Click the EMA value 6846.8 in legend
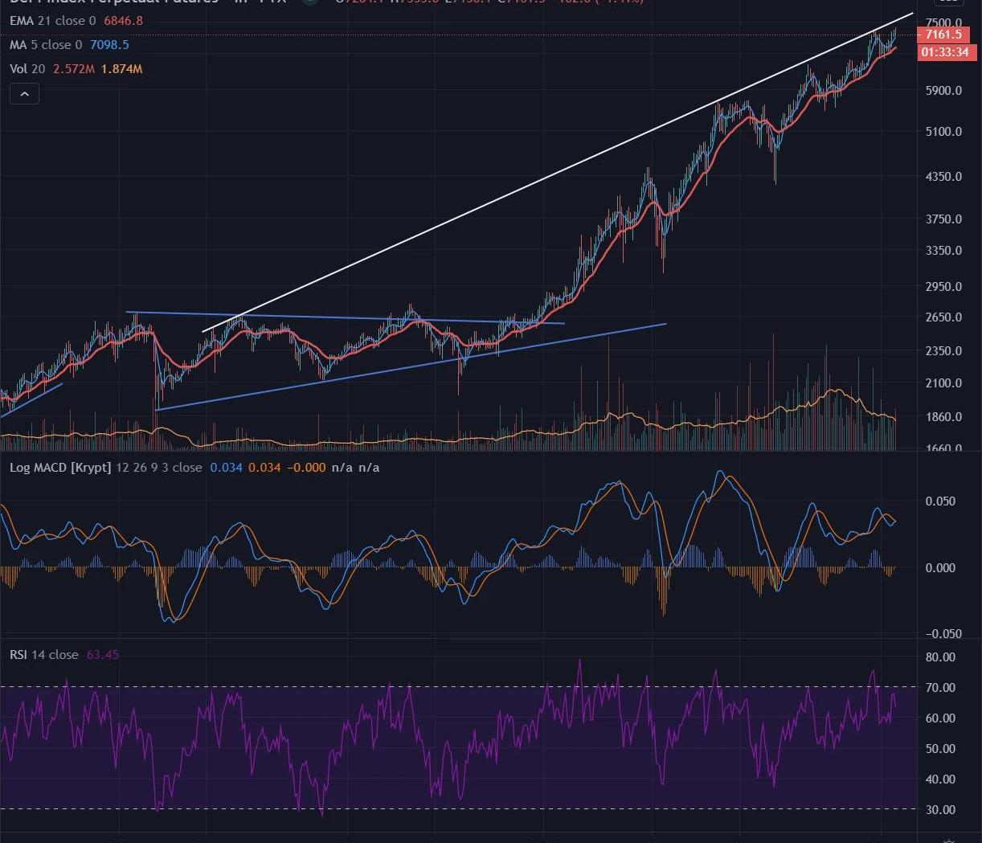The image size is (982, 843). (x=123, y=21)
